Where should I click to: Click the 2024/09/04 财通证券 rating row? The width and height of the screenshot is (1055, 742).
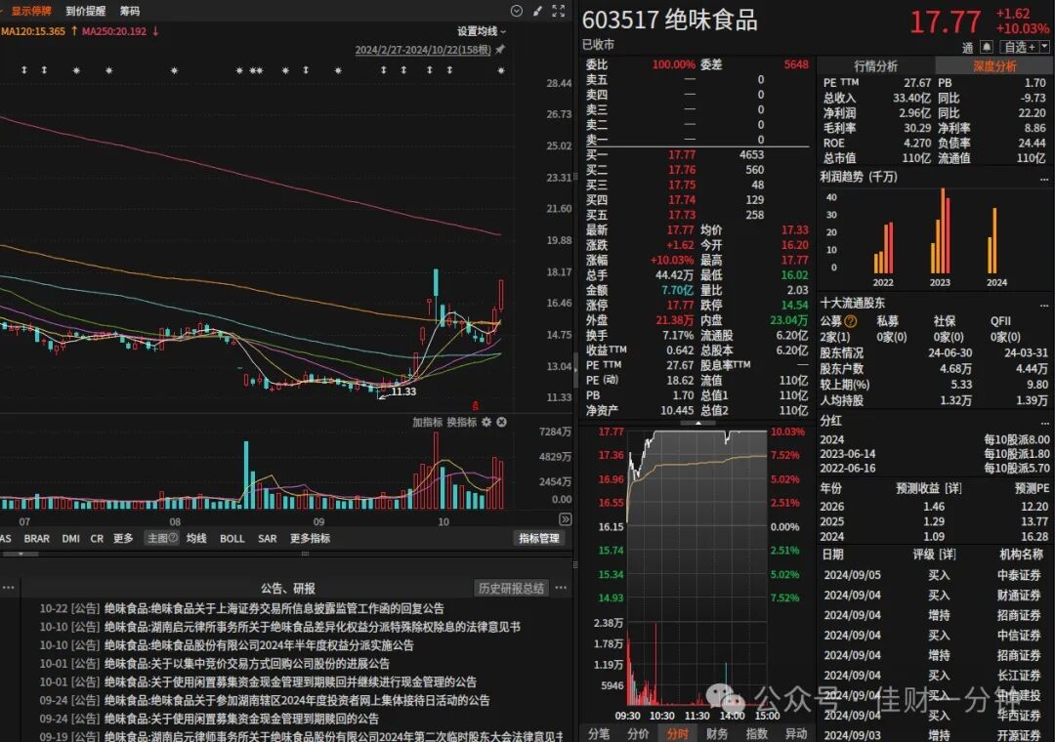pos(935,596)
